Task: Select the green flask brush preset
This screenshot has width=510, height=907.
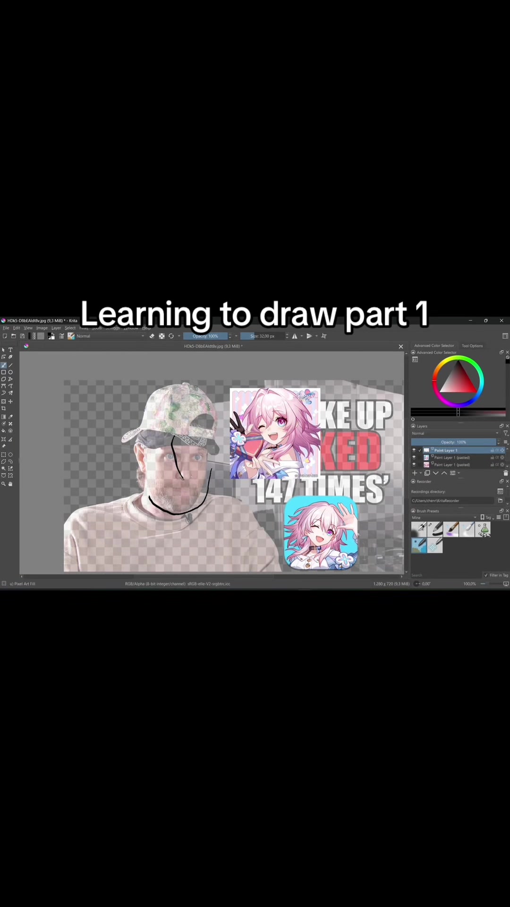Action: 483,529
